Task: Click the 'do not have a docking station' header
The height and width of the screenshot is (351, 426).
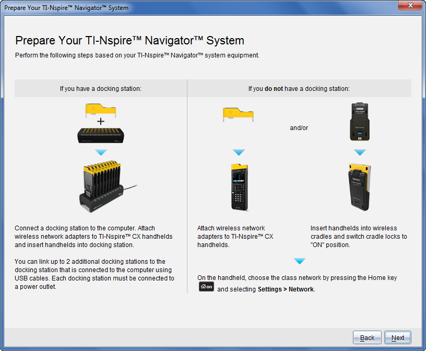Action: (x=299, y=89)
